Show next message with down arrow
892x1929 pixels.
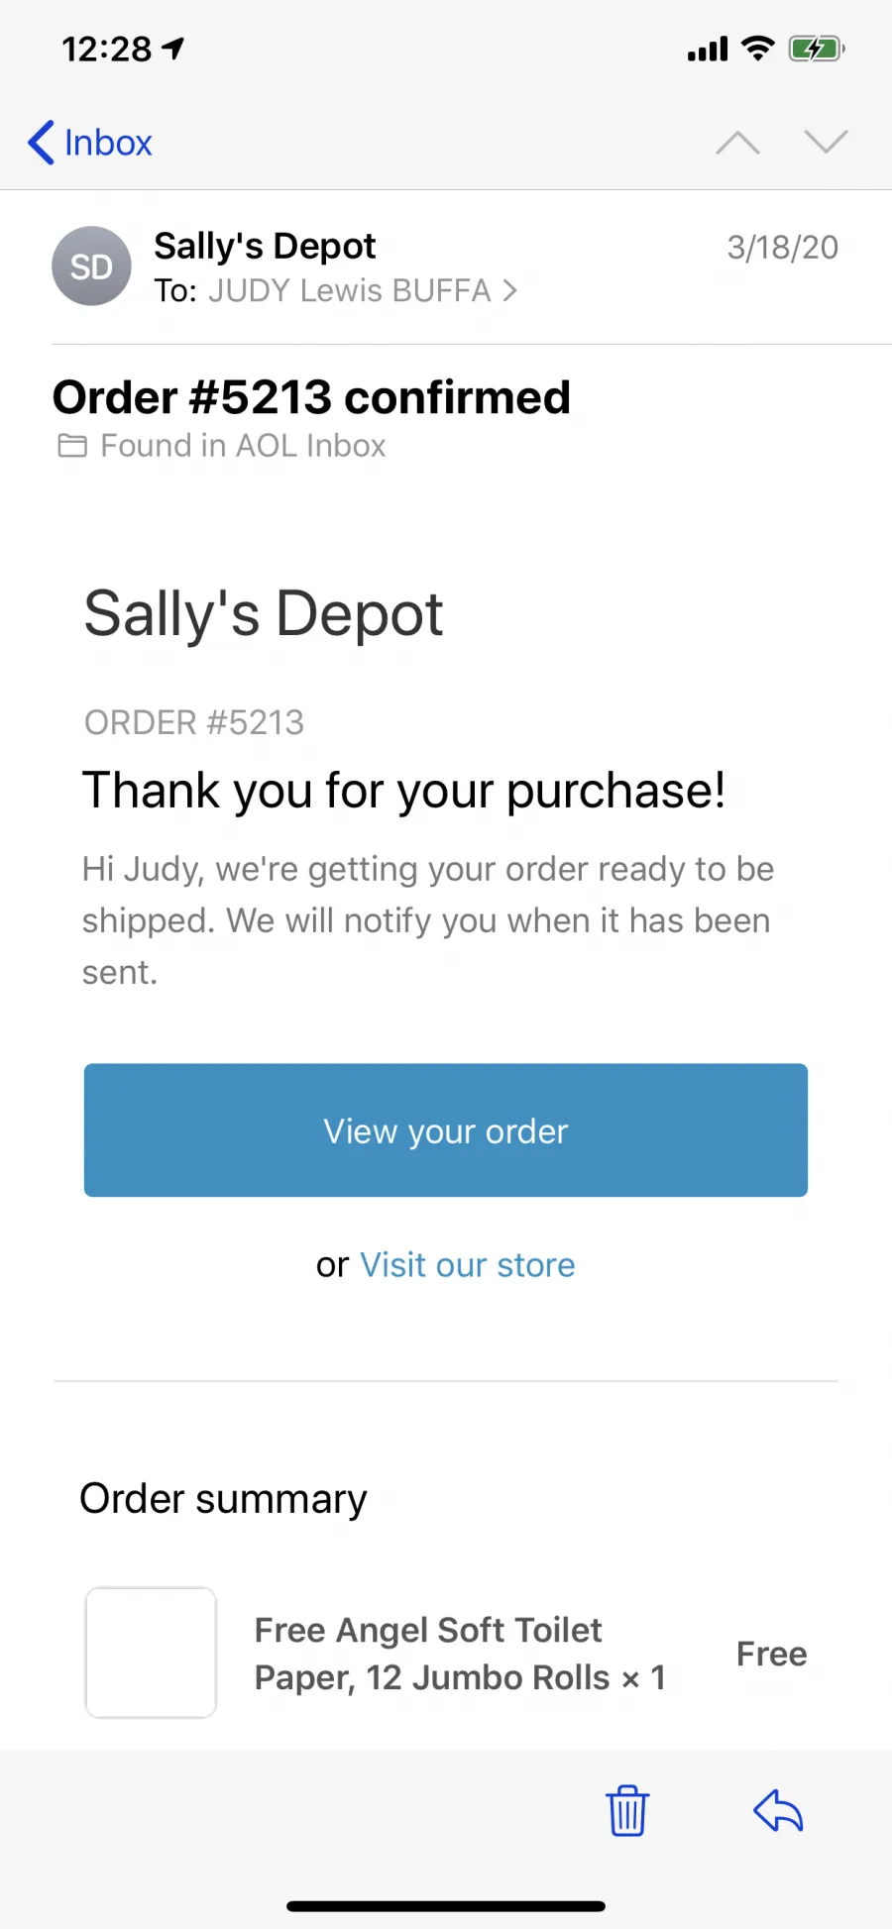pyautogui.click(x=826, y=143)
